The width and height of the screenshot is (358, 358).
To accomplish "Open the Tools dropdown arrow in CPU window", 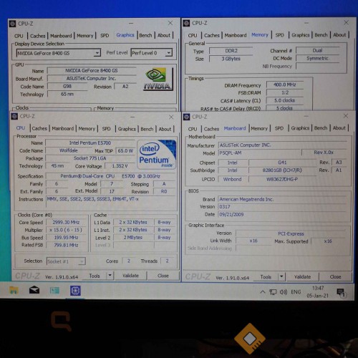I will coord(110,276).
